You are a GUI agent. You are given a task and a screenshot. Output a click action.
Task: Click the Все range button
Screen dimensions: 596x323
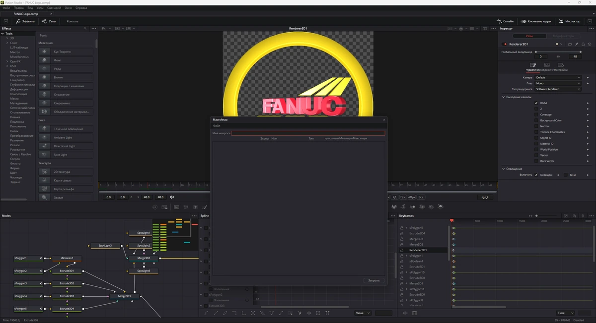tap(421, 197)
